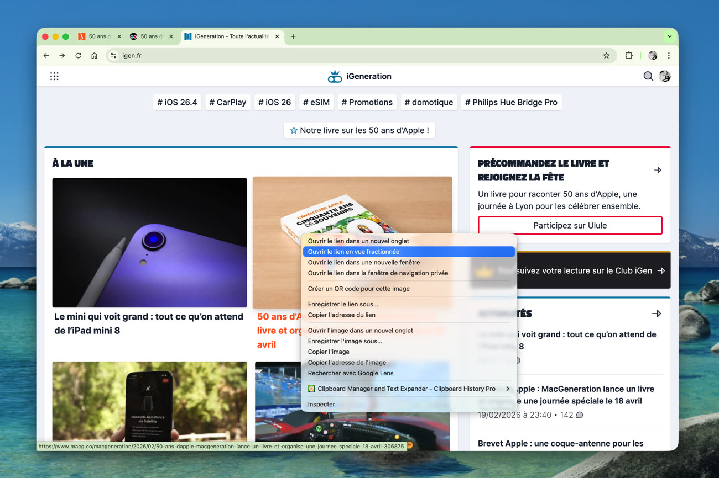The image size is (719, 478).
Task: Go to the browser home page
Action: [x=94, y=56]
